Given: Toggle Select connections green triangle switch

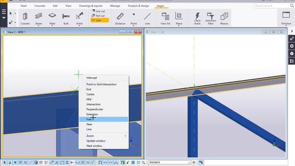Looking at the screenshot, I should click(10, 162).
